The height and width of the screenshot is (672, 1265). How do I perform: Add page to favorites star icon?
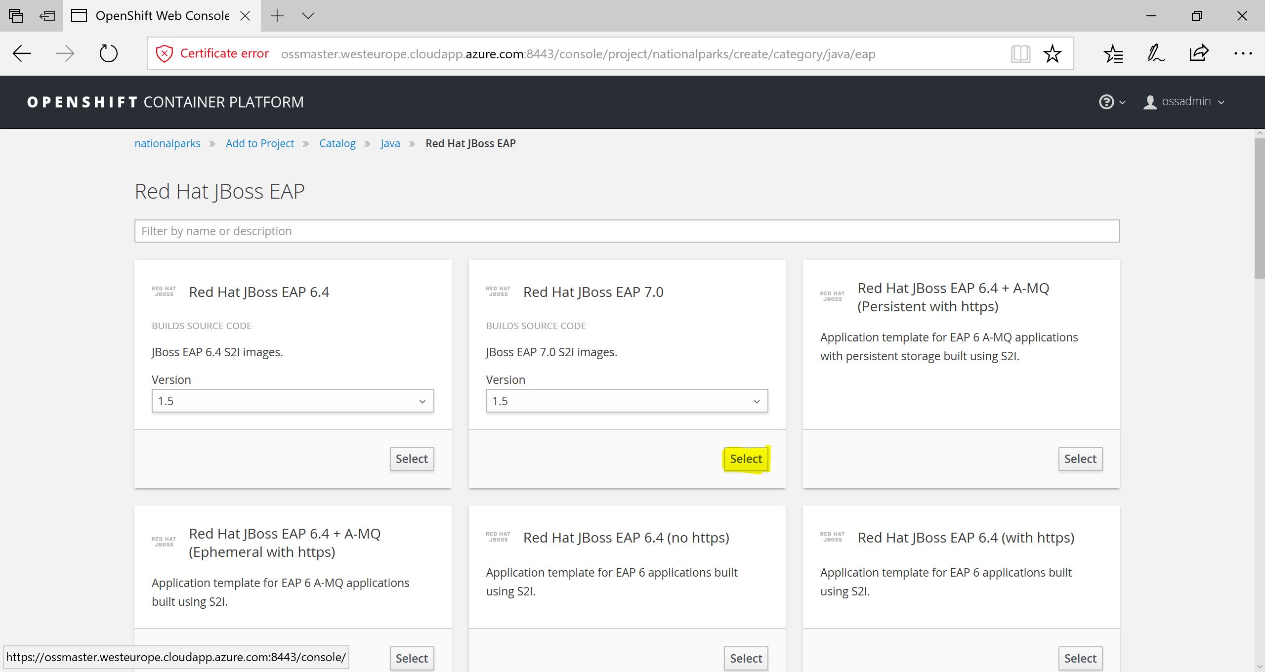[x=1052, y=53]
